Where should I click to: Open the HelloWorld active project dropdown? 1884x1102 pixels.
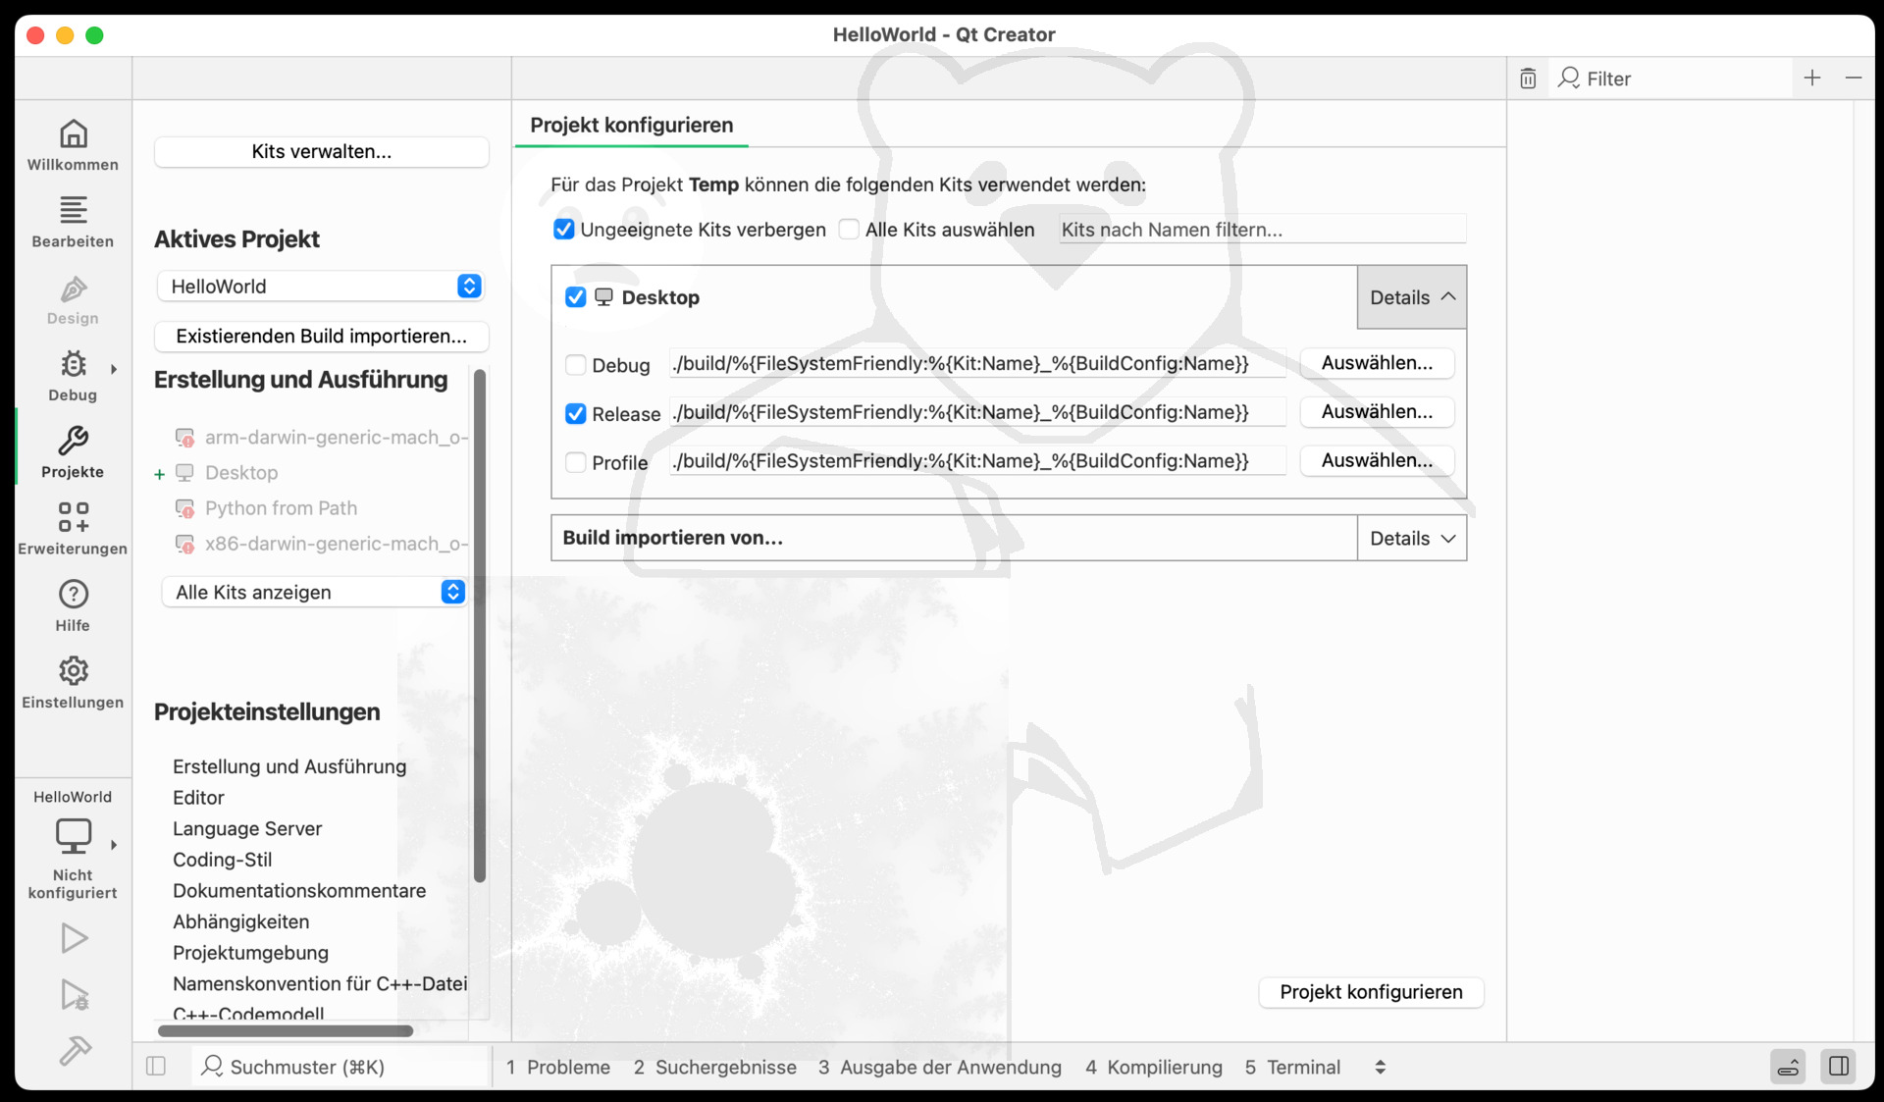(x=320, y=286)
